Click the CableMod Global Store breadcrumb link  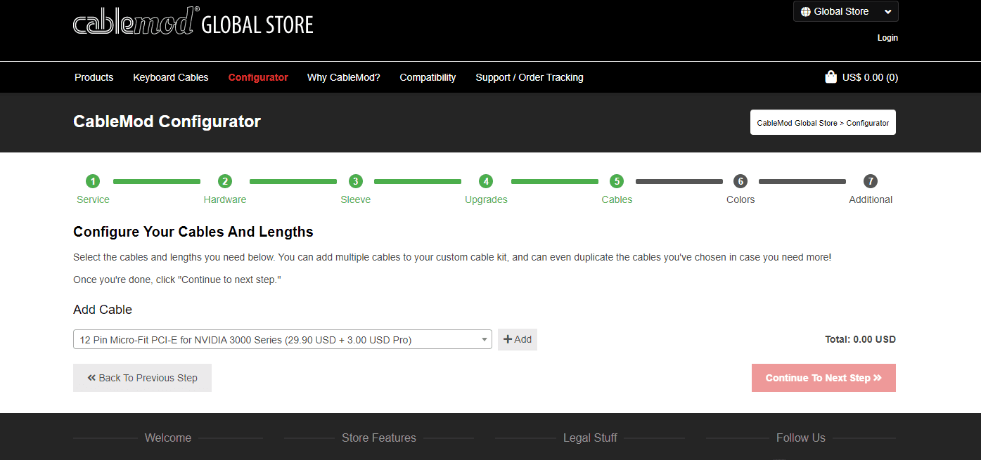point(797,123)
